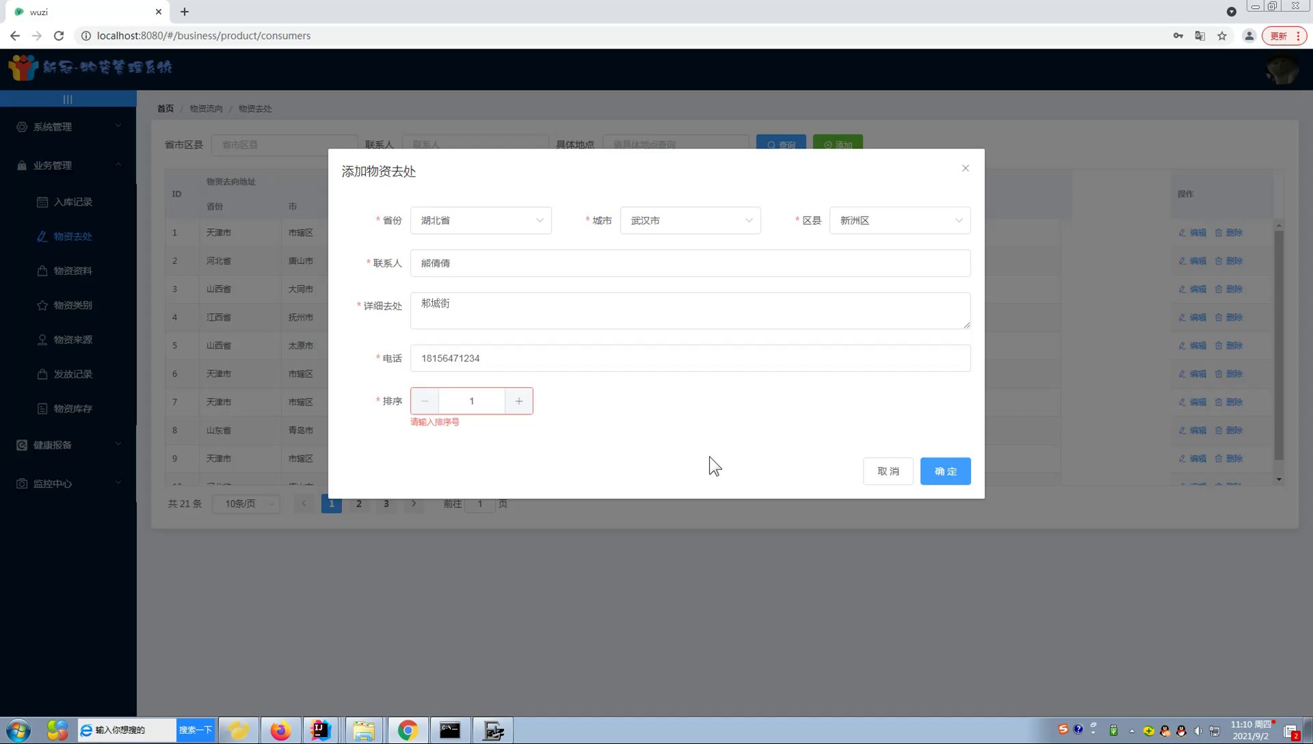The height and width of the screenshot is (744, 1313).
Task: Open the 区县 dropdown showing 新洲区
Action: pyautogui.click(x=899, y=220)
